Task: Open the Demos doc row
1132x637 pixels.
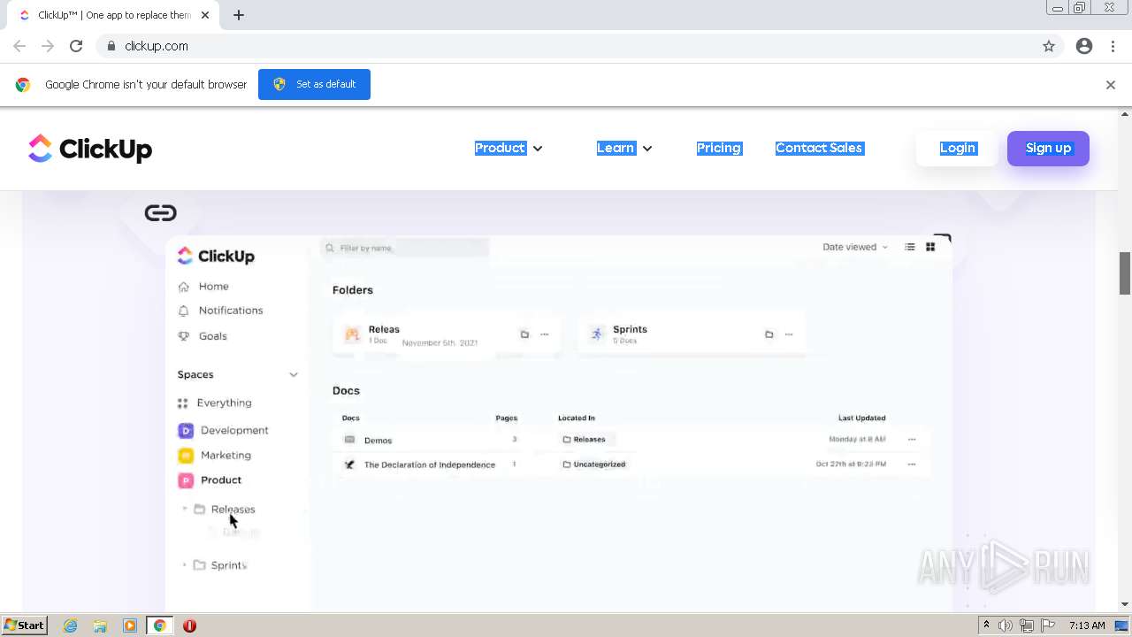Action: (x=631, y=440)
